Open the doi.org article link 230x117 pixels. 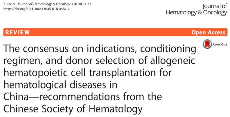36,9
